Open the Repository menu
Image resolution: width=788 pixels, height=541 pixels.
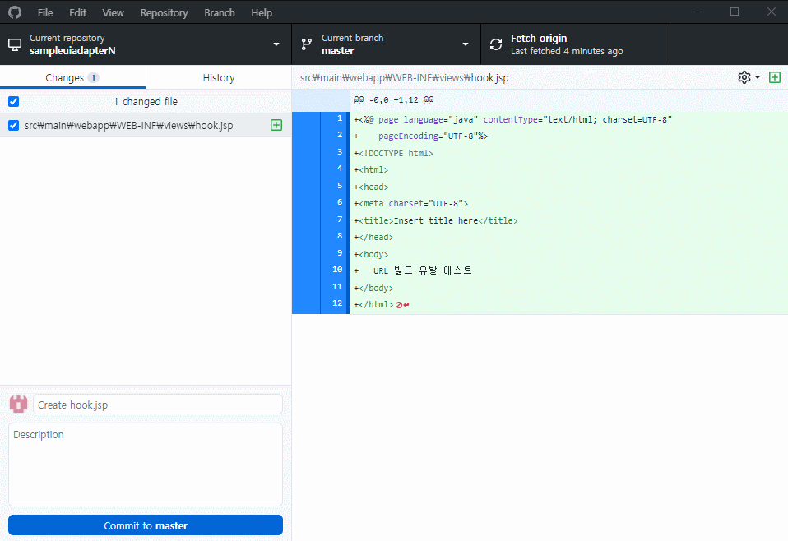coord(164,12)
